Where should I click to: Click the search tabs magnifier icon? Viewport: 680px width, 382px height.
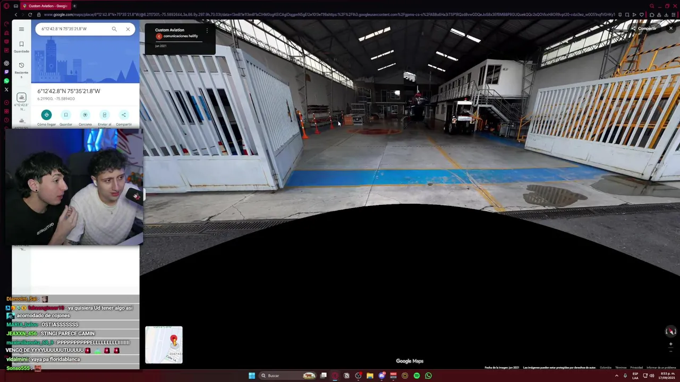[652, 6]
